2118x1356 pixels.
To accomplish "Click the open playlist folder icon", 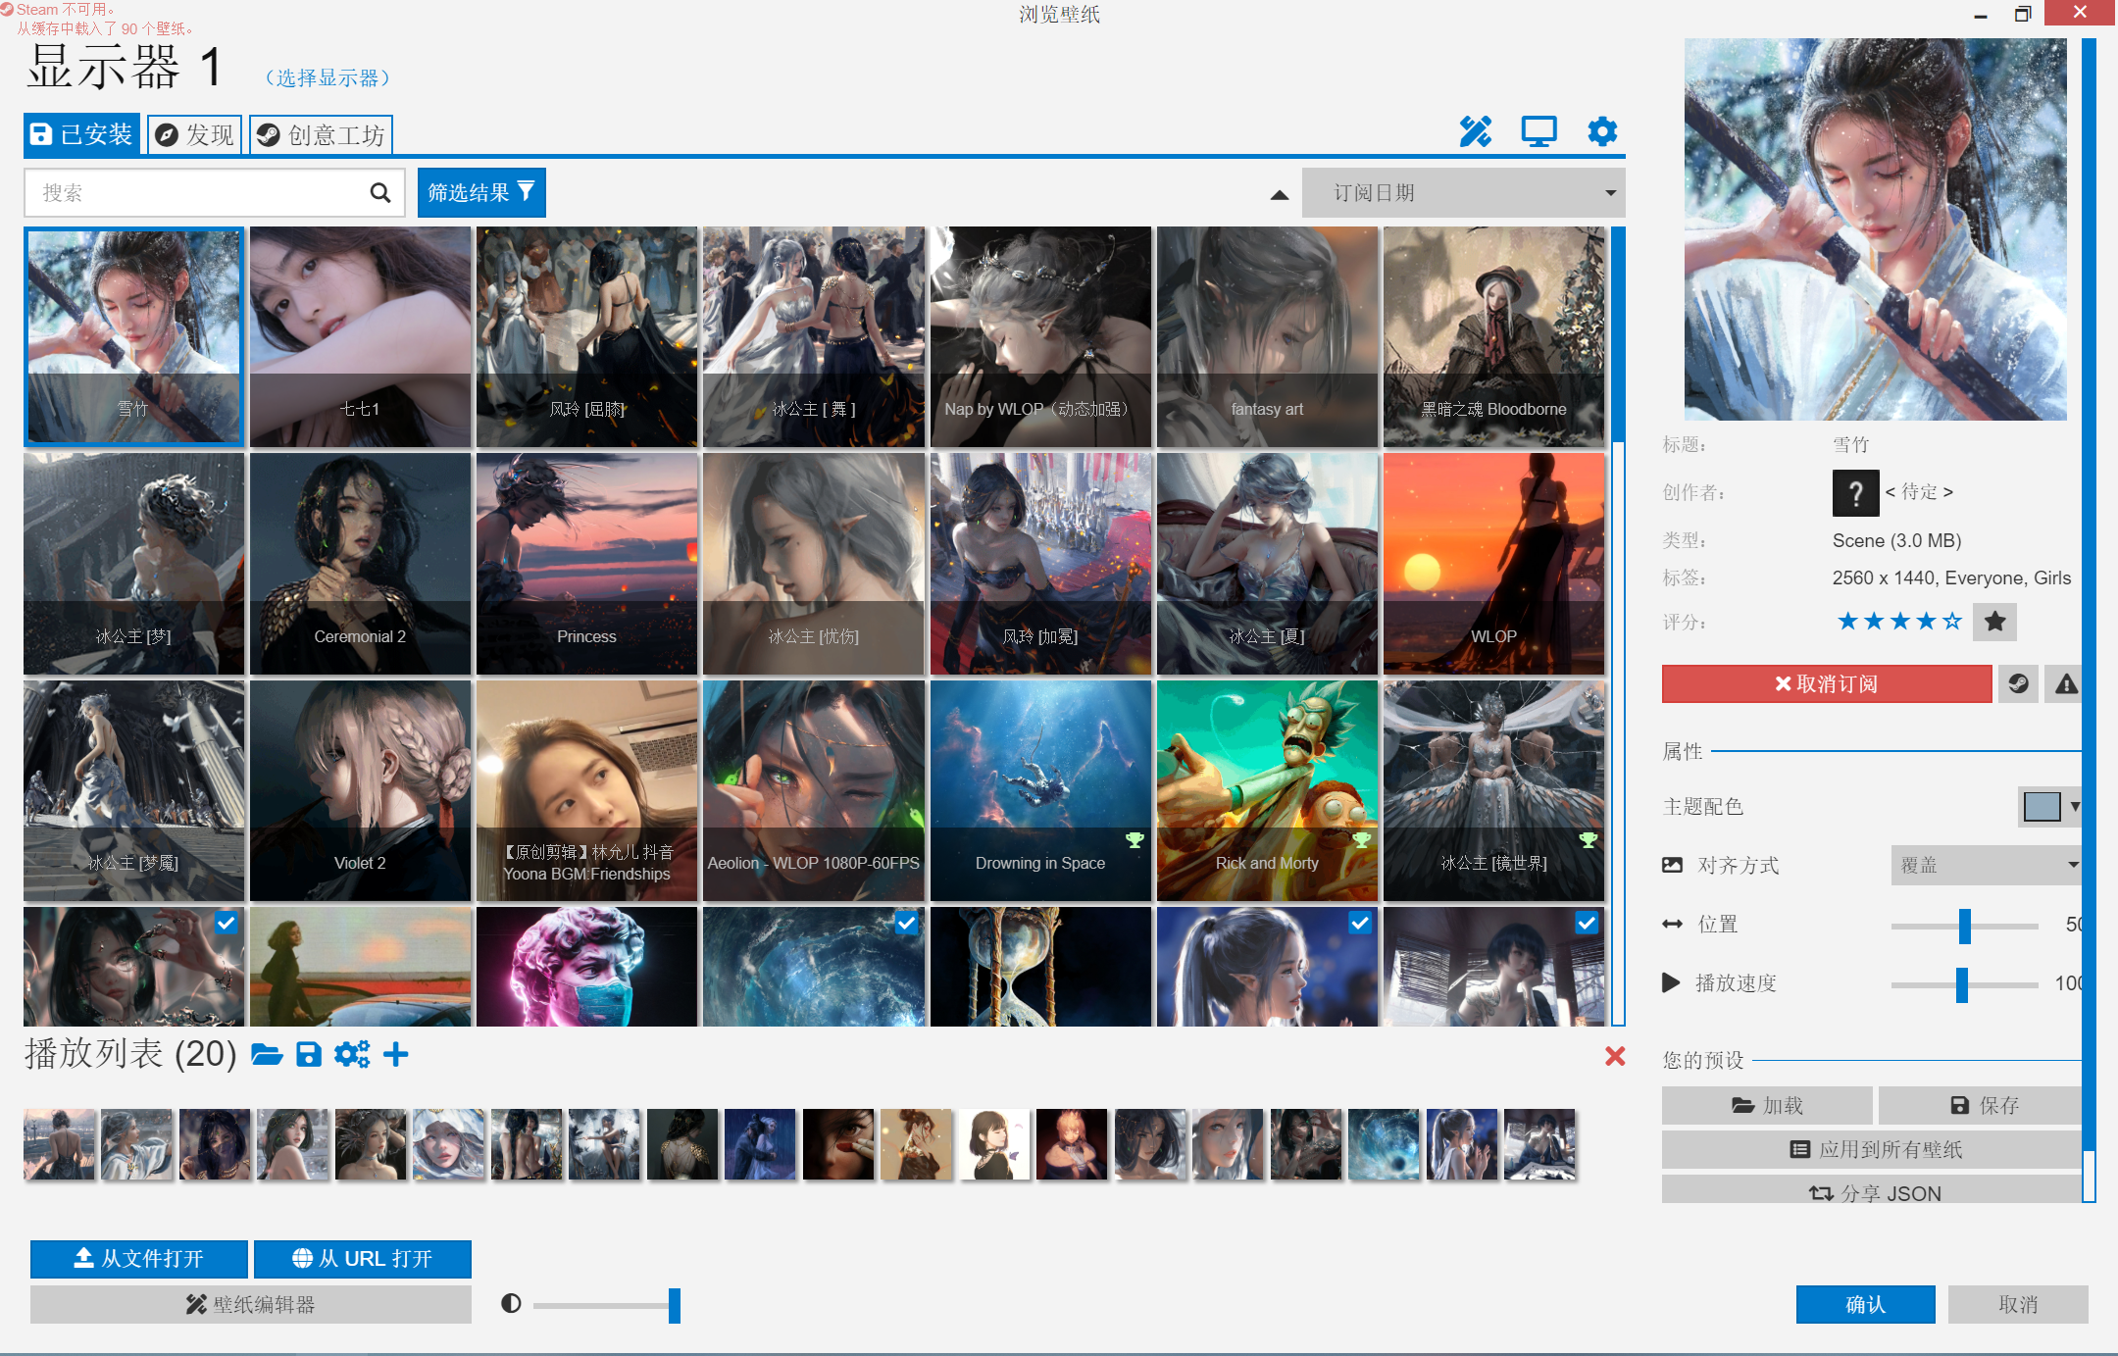I will [x=266, y=1055].
